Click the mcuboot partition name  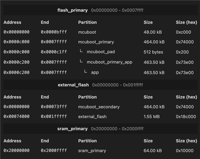coord(87,32)
